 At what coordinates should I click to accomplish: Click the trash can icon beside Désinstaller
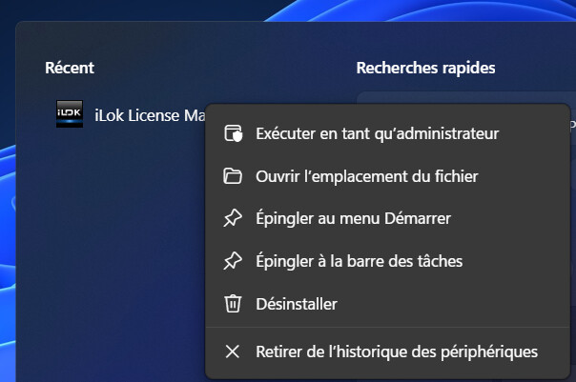click(x=232, y=304)
